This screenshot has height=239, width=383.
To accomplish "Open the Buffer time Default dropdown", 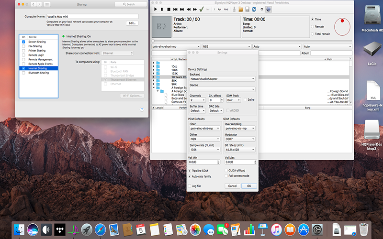I will [197, 111].
